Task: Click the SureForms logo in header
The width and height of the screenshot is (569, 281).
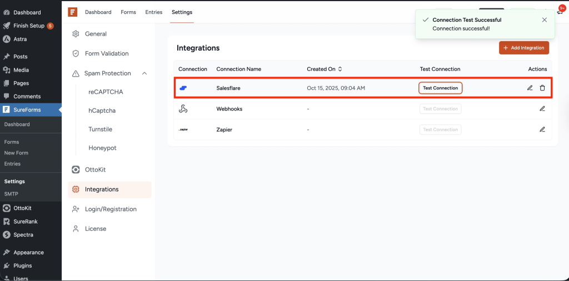Action: 72,12
